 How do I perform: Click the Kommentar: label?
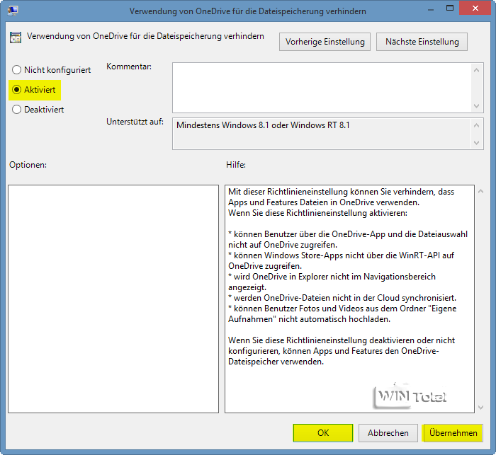(x=129, y=67)
